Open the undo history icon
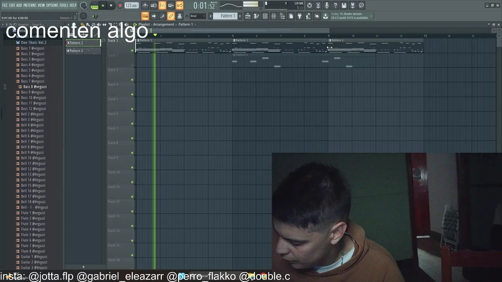 coord(309,5)
